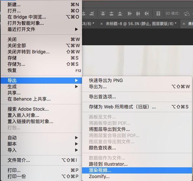Open 文件简介... from the menu
This screenshot has width=193, height=181.
point(41,160)
